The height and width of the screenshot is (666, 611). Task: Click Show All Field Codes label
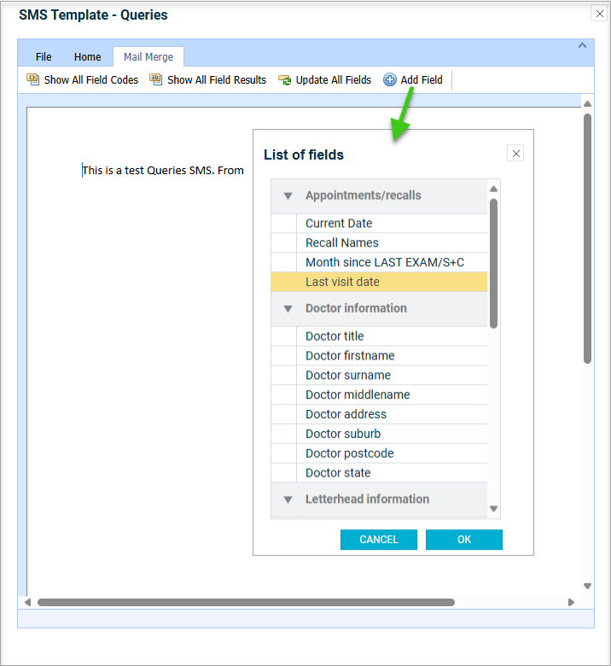(90, 80)
